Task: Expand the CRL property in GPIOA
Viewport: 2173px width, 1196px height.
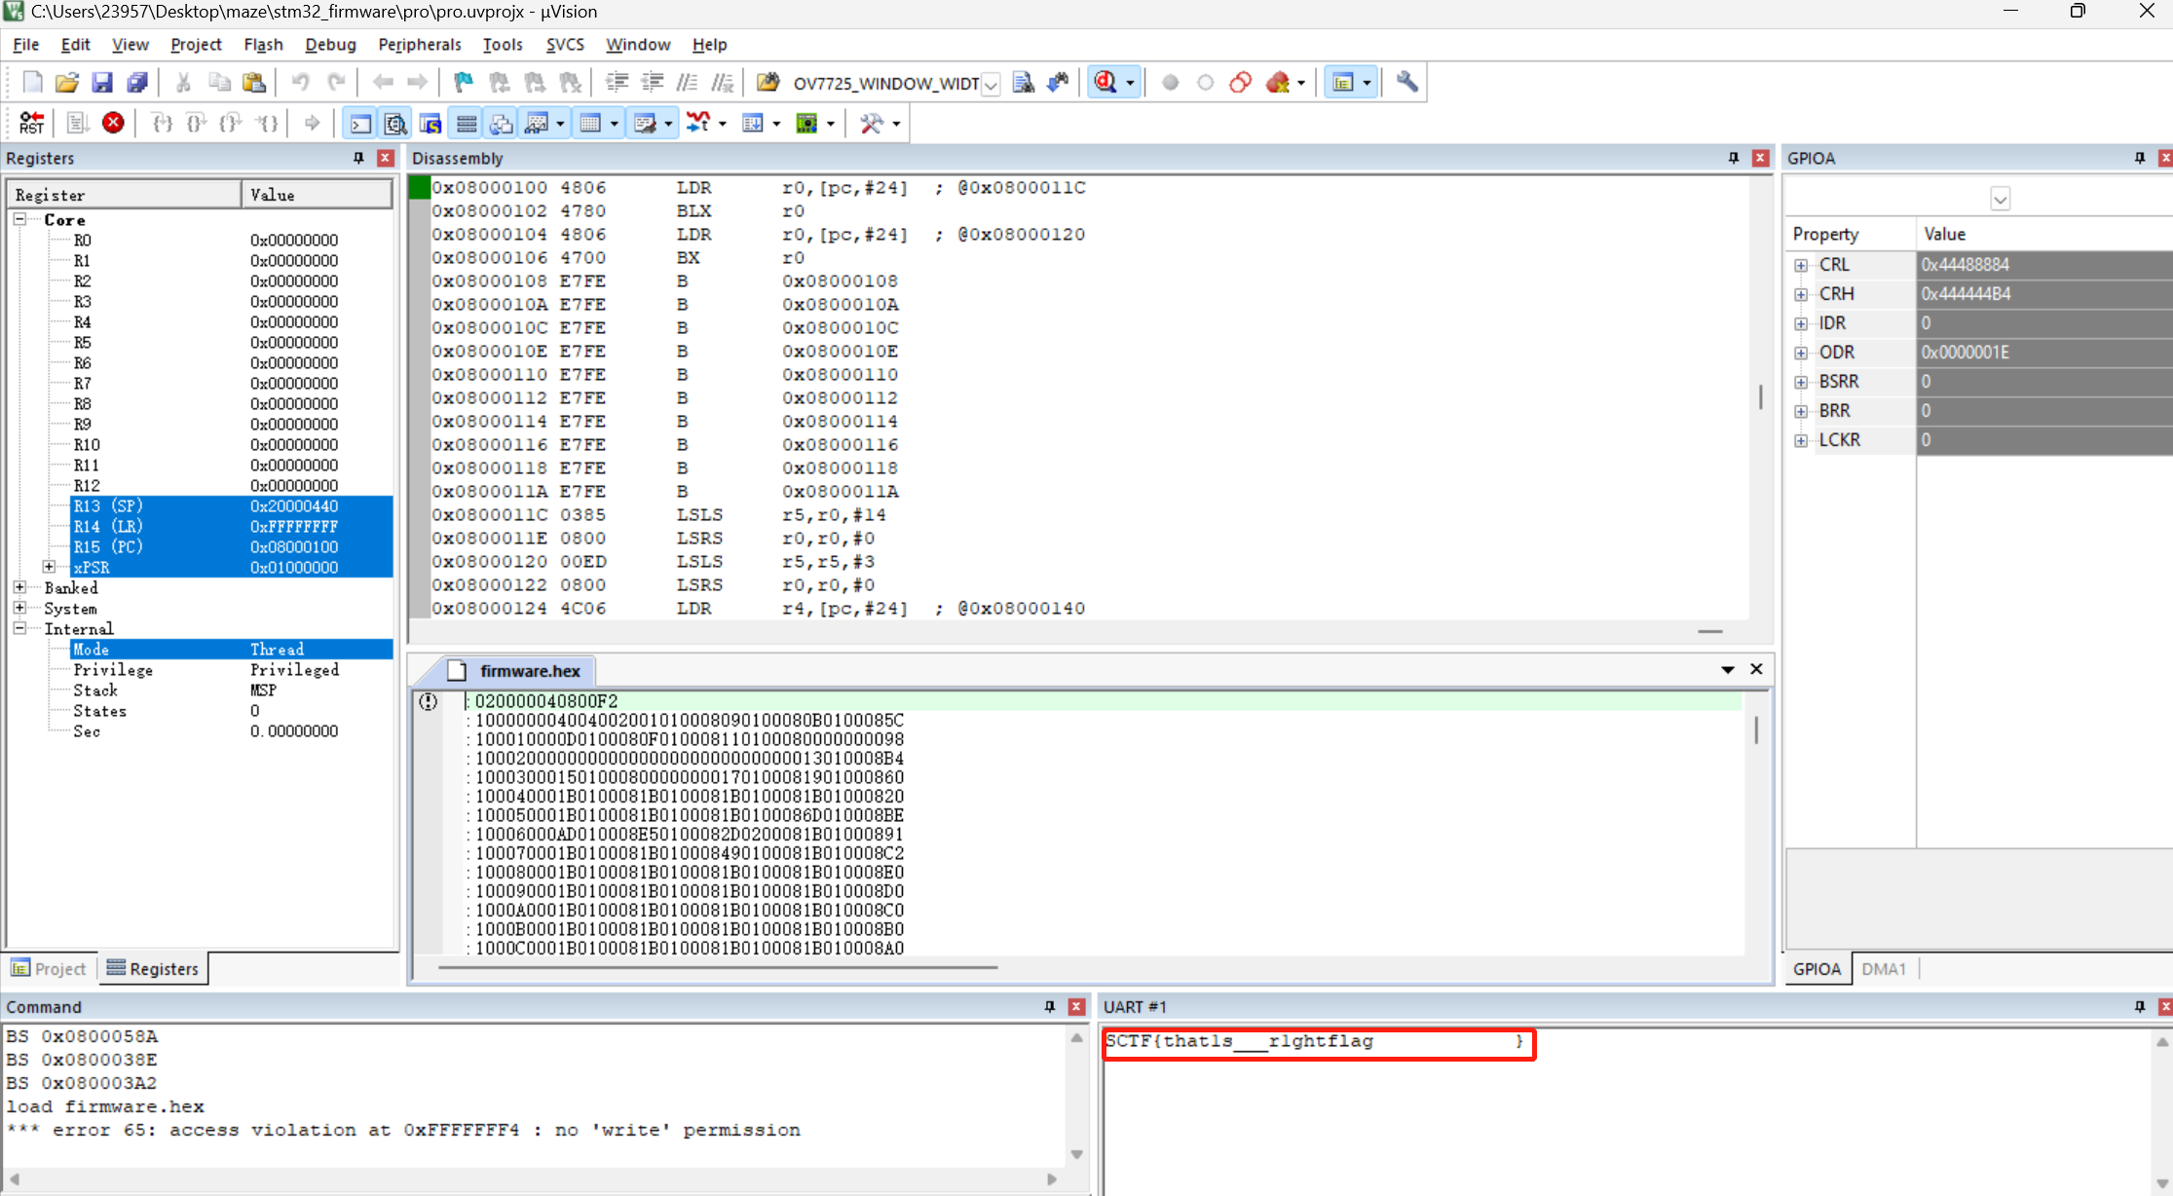Action: (x=1801, y=265)
